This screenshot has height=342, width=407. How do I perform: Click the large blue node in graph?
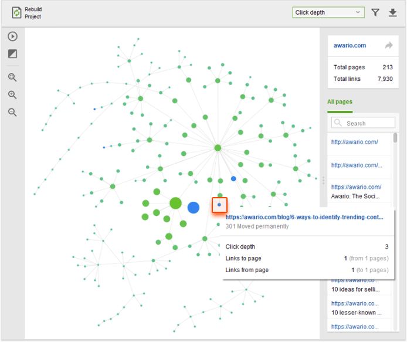tap(194, 208)
